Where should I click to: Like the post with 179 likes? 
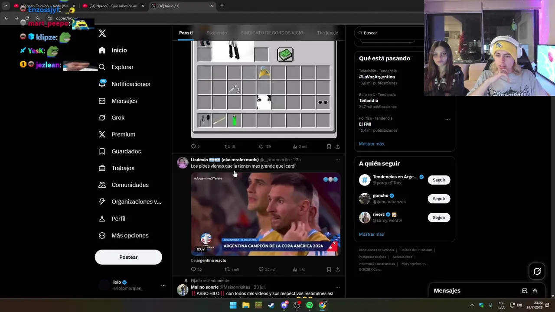click(x=264, y=146)
